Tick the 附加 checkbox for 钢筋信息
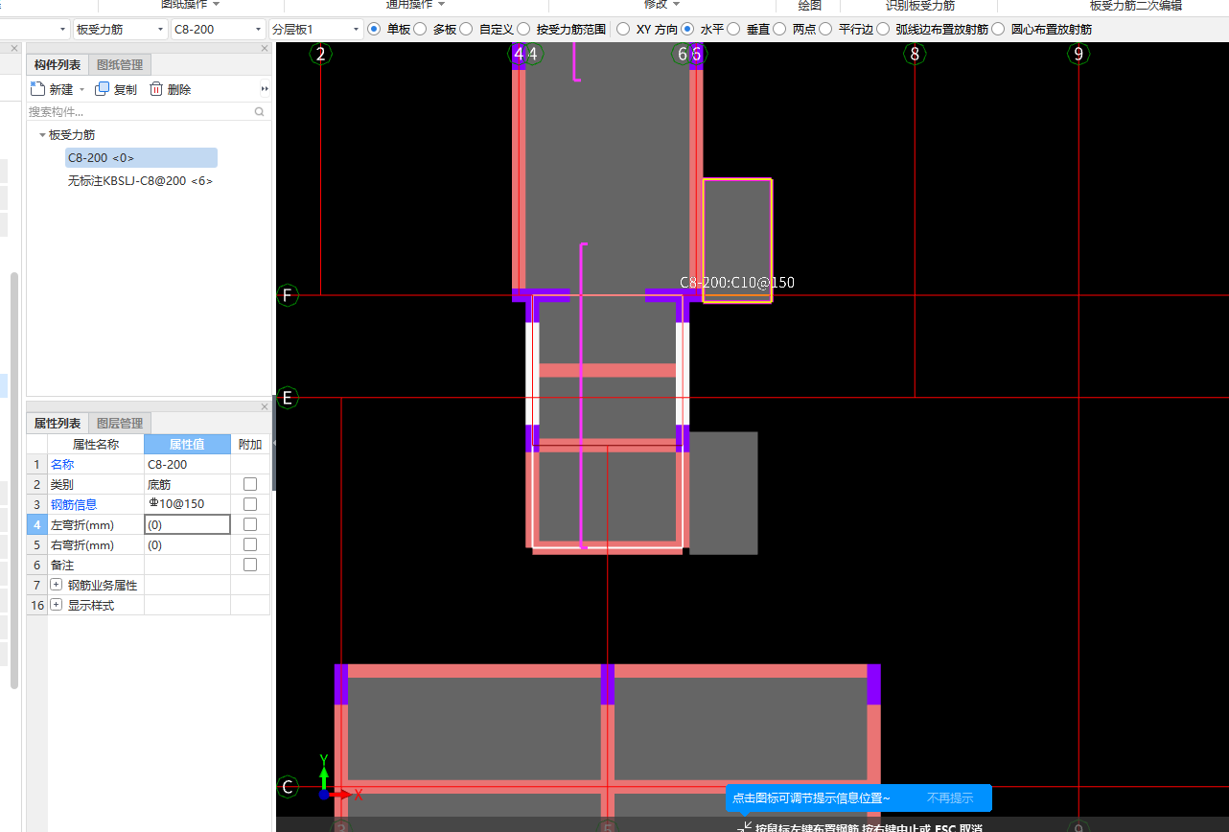Viewport: 1229px width, 832px height. pyautogui.click(x=250, y=504)
